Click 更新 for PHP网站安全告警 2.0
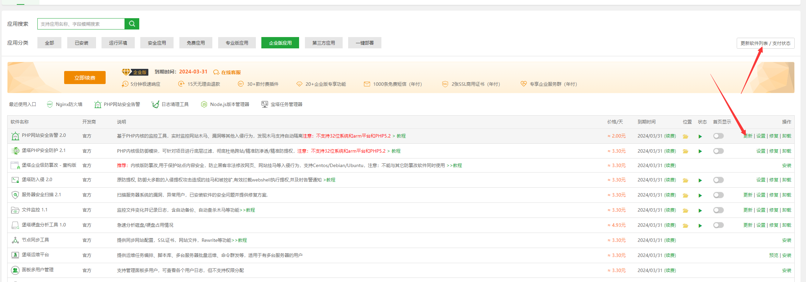 [x=748, y=136]
